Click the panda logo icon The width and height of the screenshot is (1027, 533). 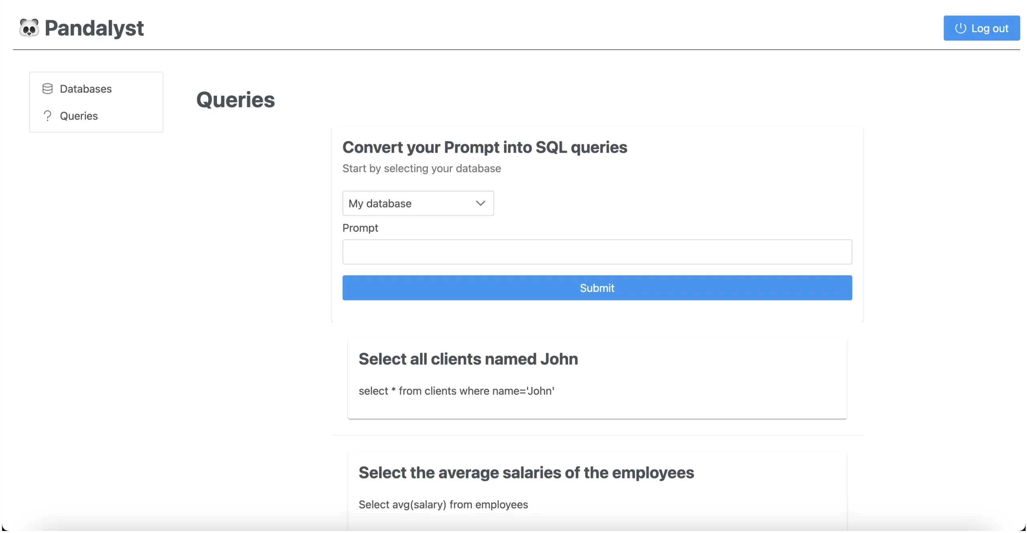click(x=29, y=28)
